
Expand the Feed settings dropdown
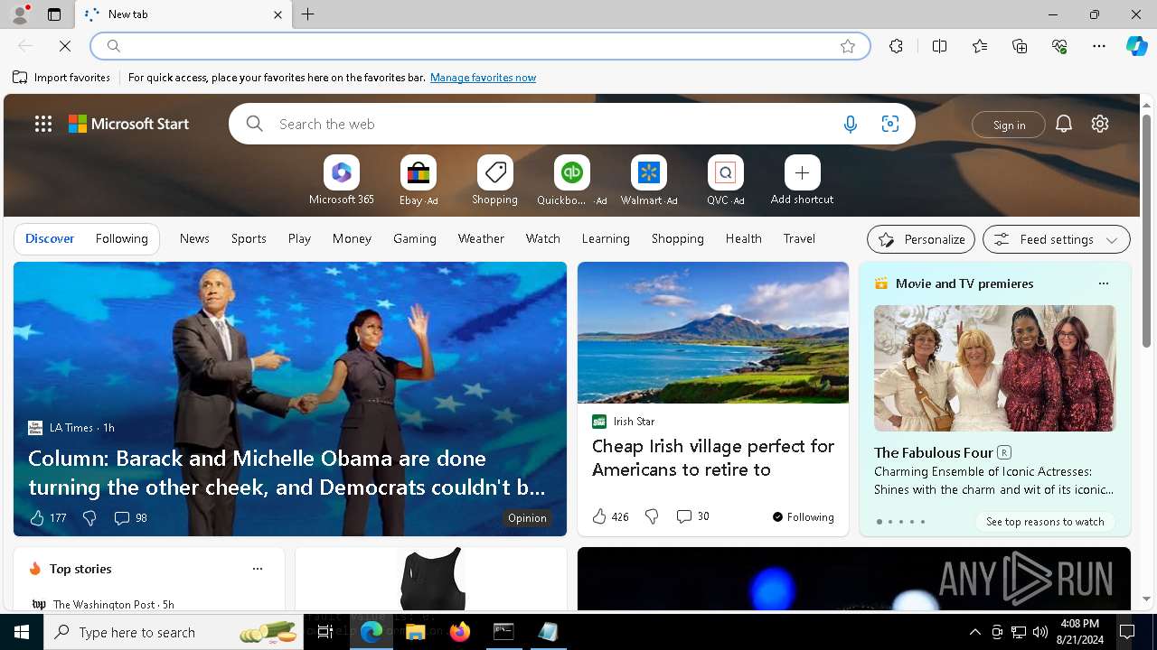(x=1056, y=239)
